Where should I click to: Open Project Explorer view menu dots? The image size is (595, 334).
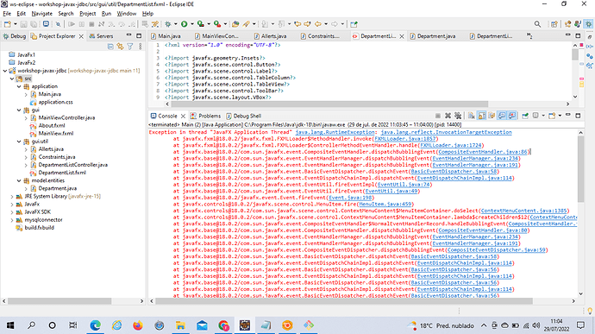click(140, 47)
